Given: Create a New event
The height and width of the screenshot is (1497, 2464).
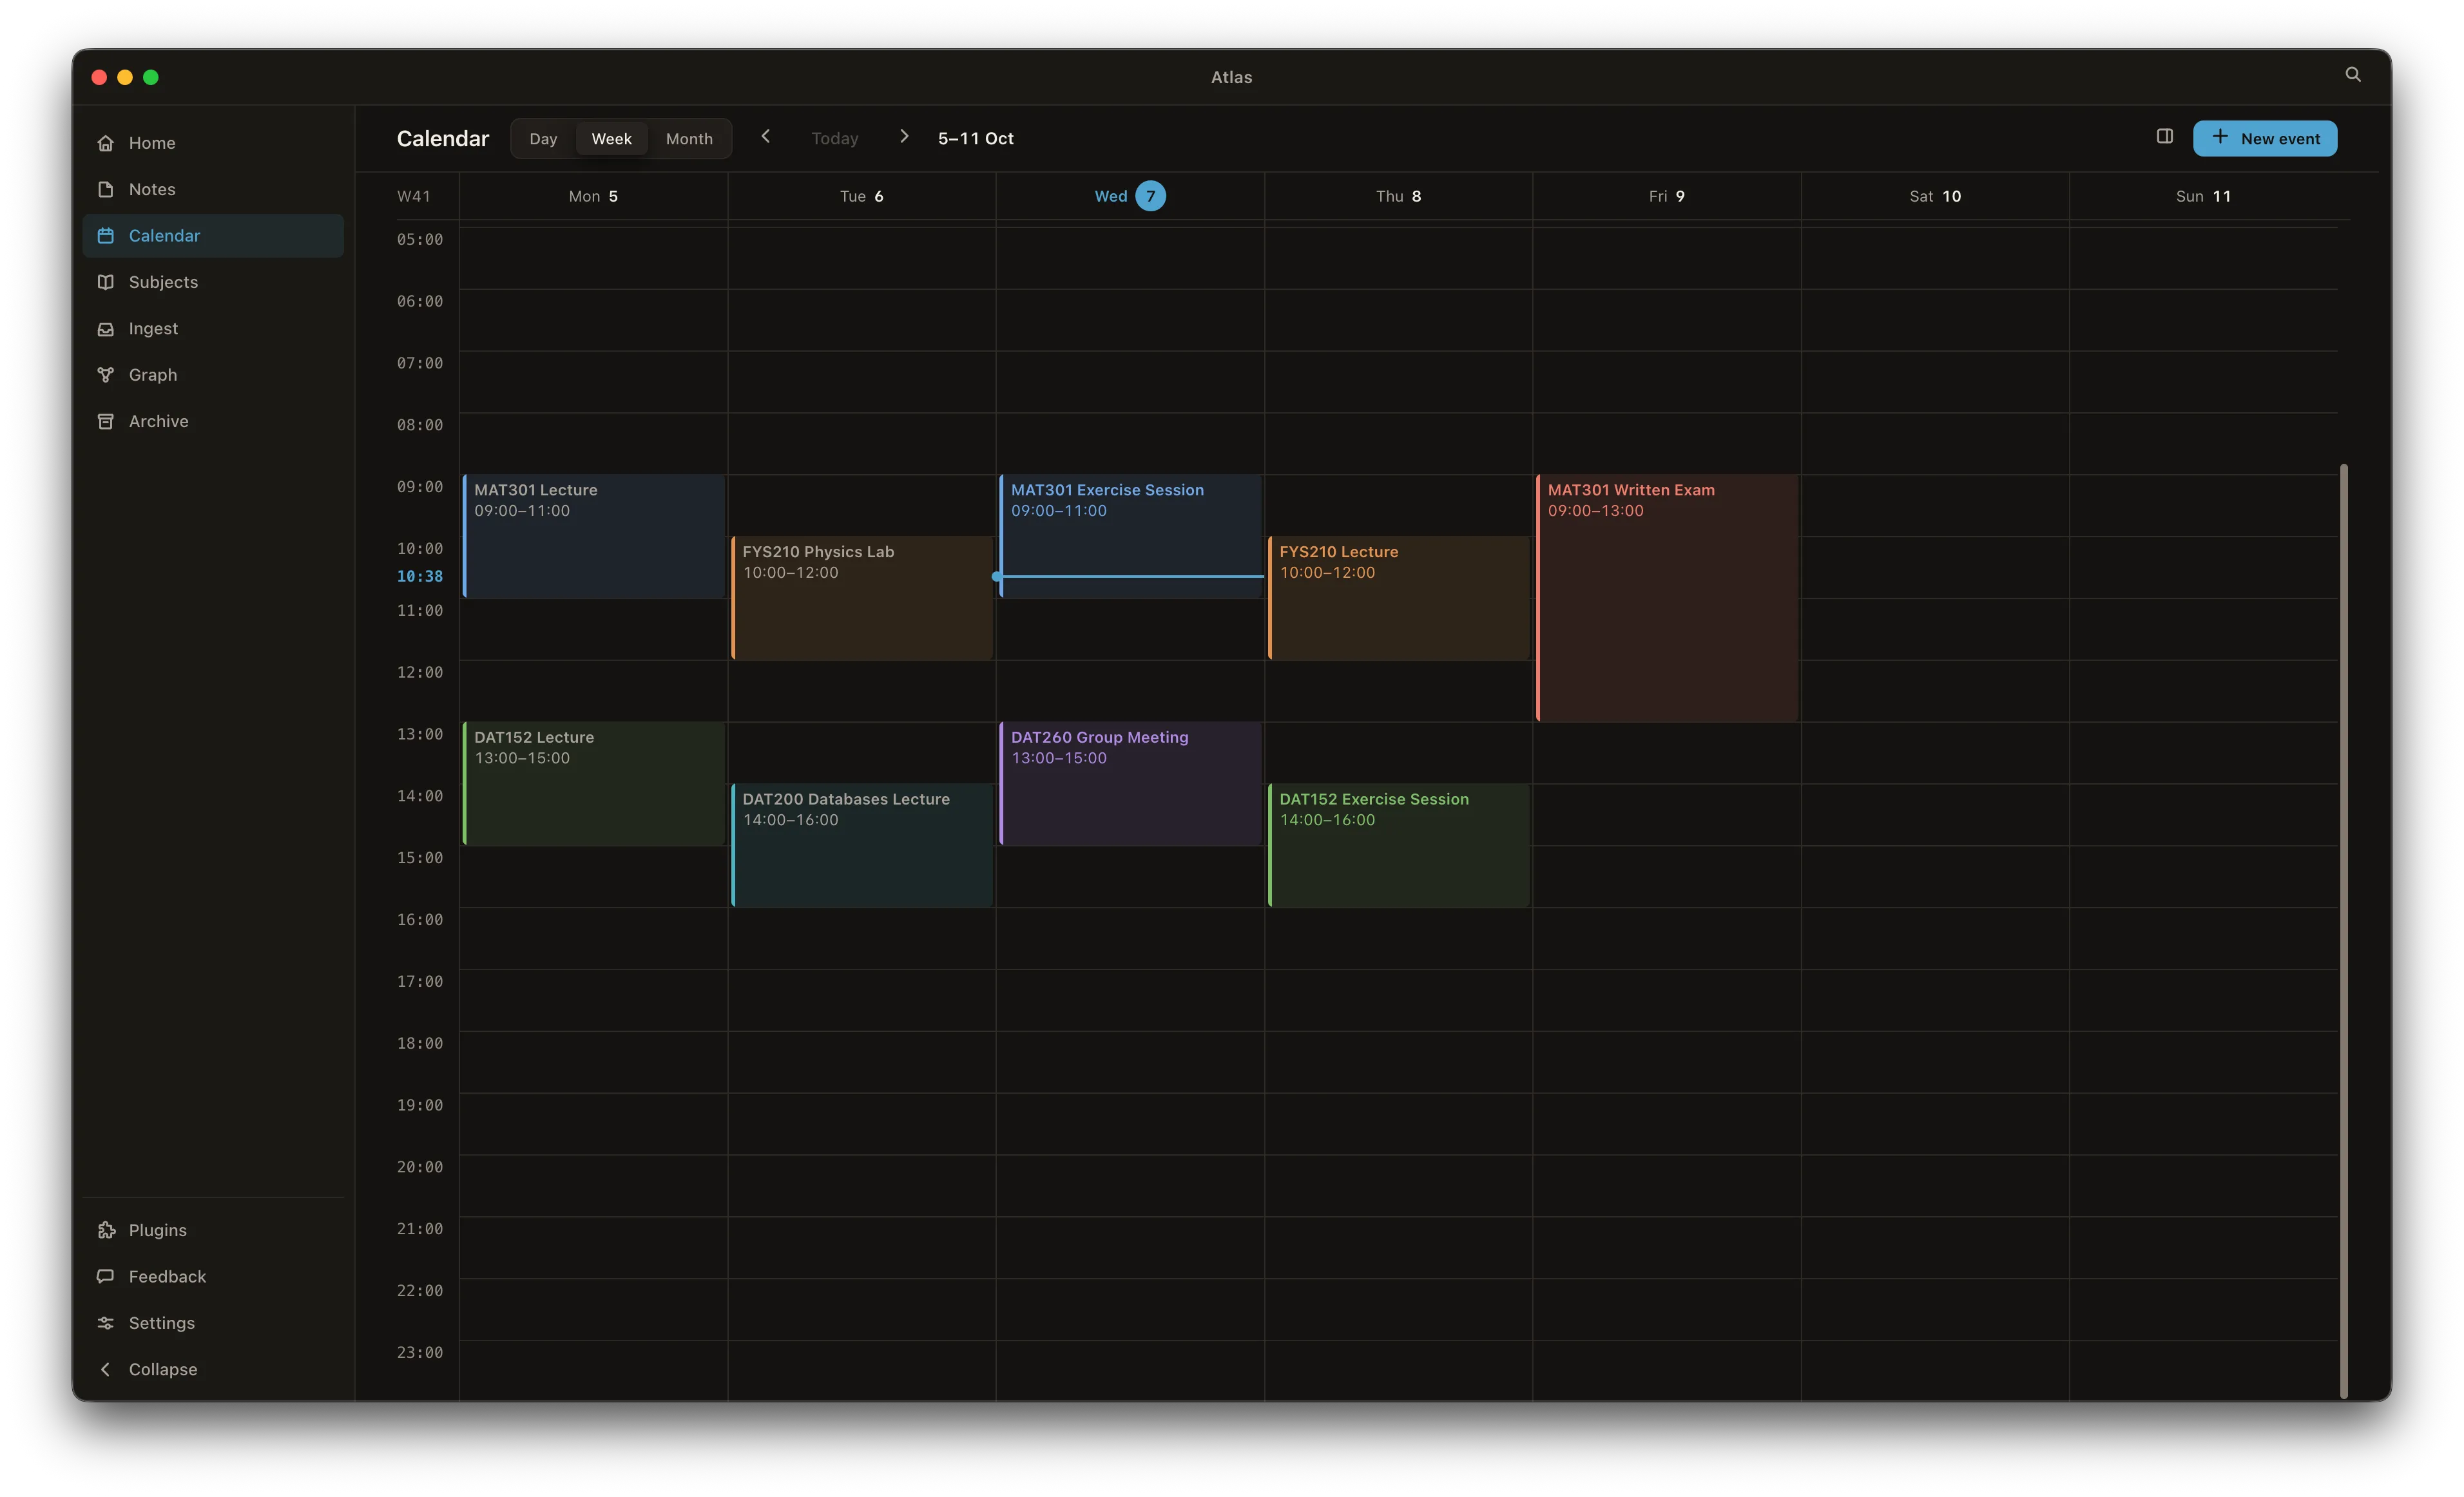Looking at the screenshot, I should (2264, 139).
